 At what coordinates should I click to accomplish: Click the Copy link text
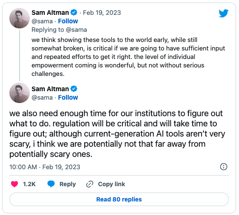[x=111, y=184]
